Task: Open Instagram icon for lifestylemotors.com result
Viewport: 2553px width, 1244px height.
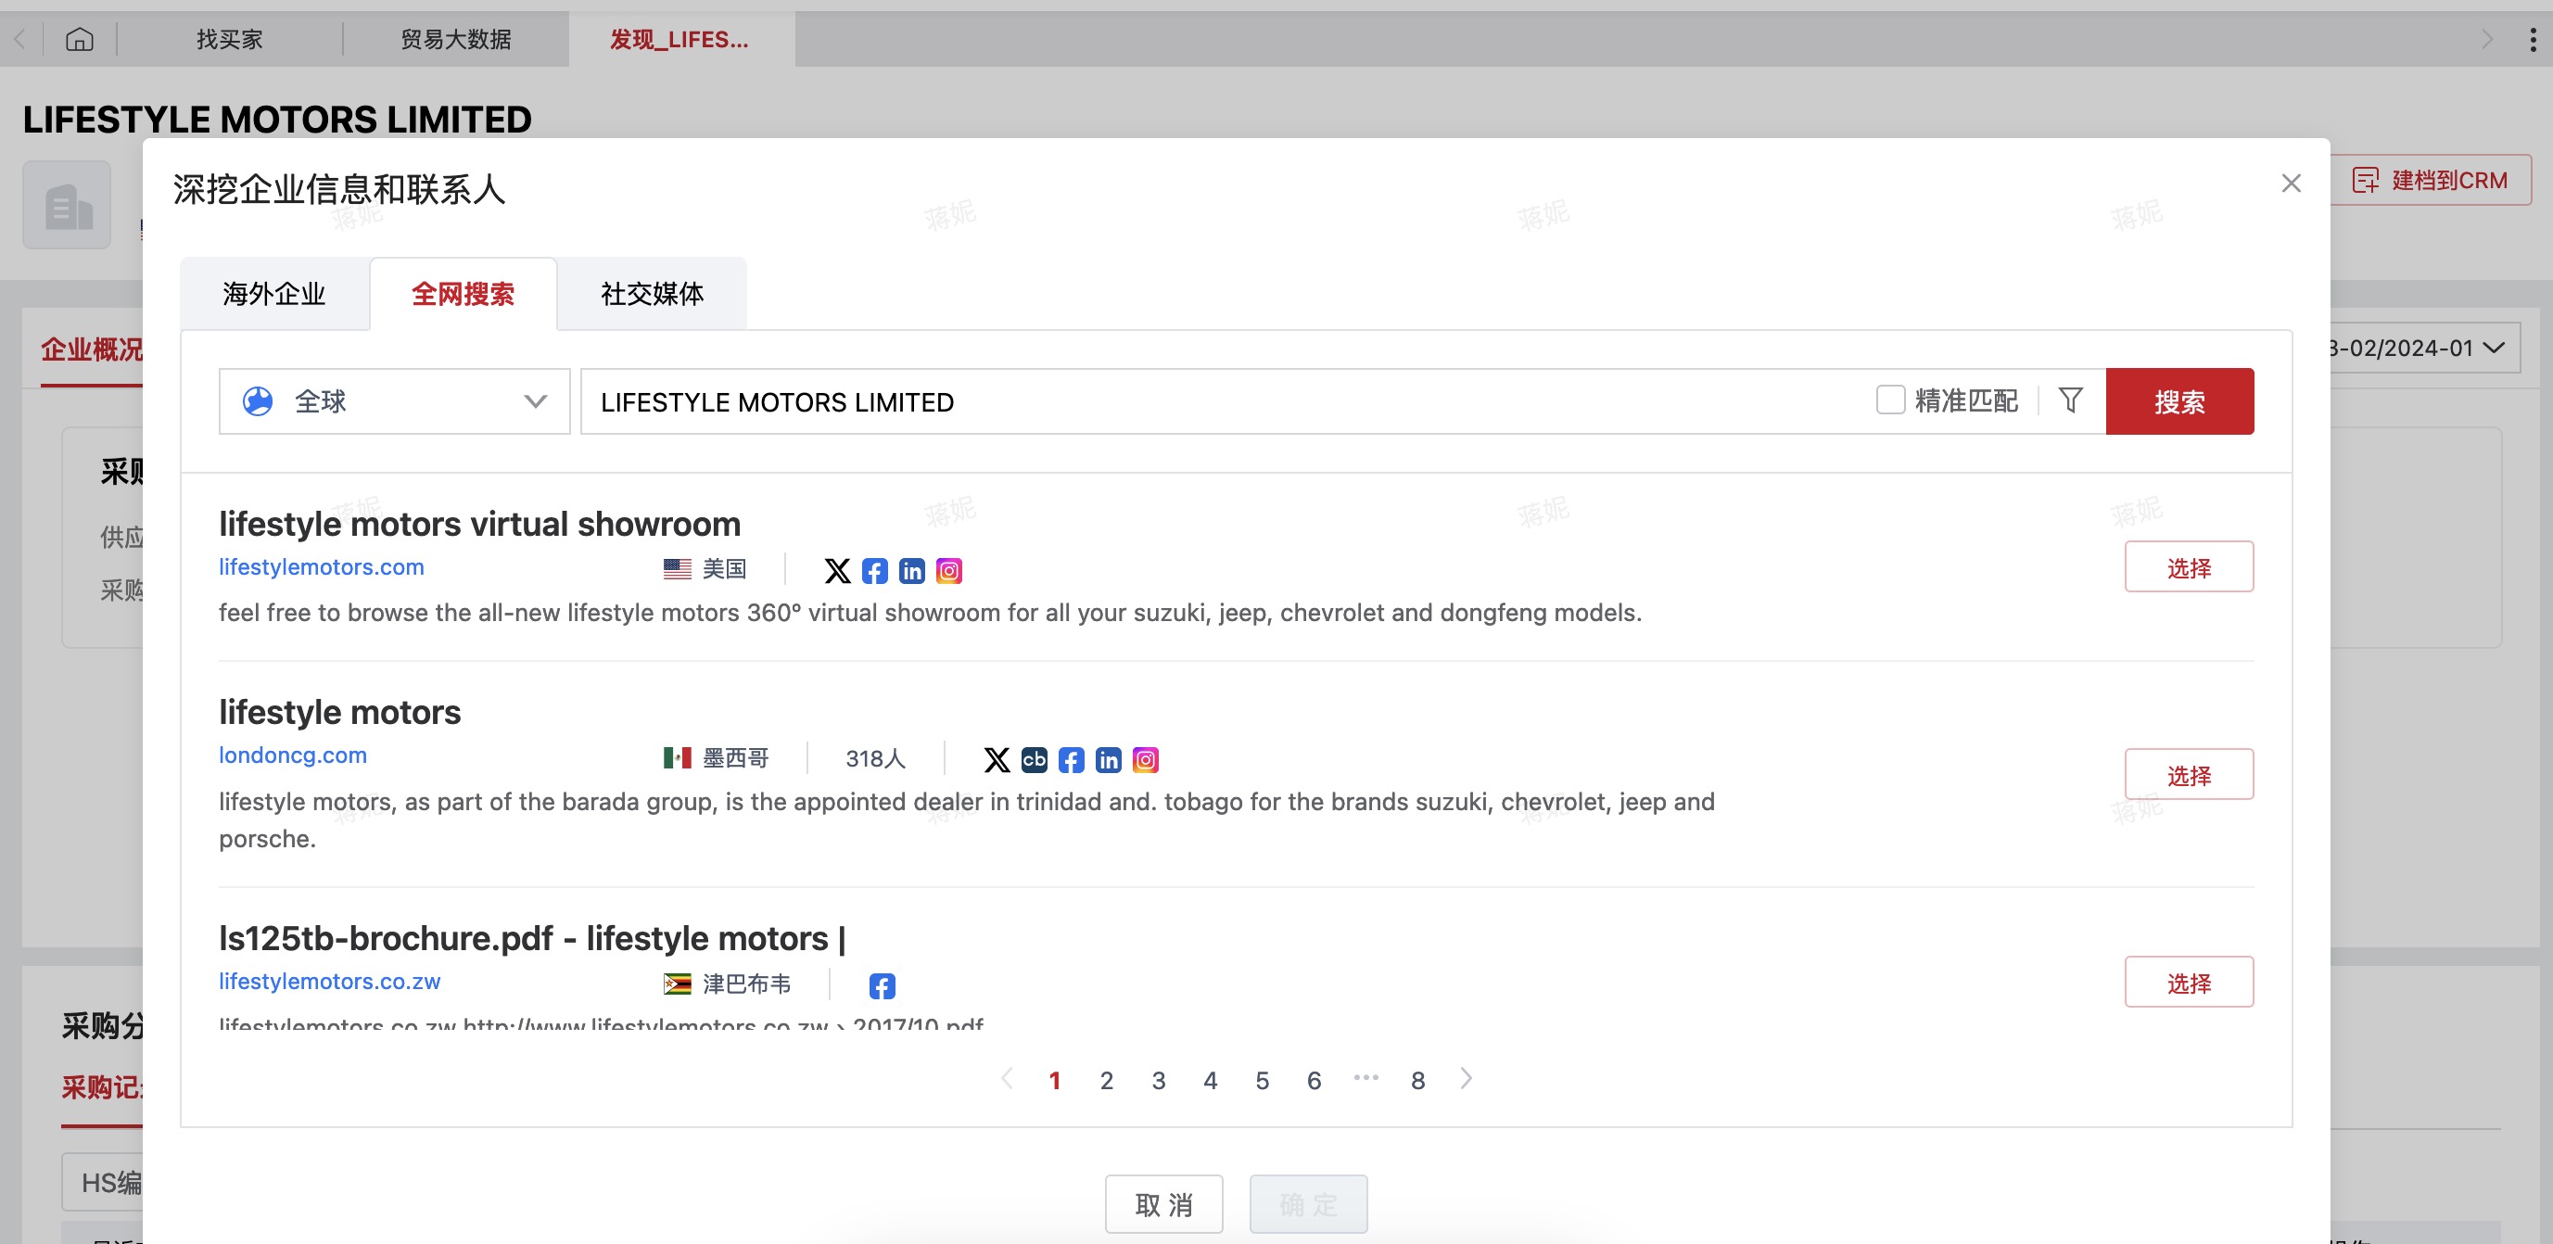Action: click(x=948, y=571)
